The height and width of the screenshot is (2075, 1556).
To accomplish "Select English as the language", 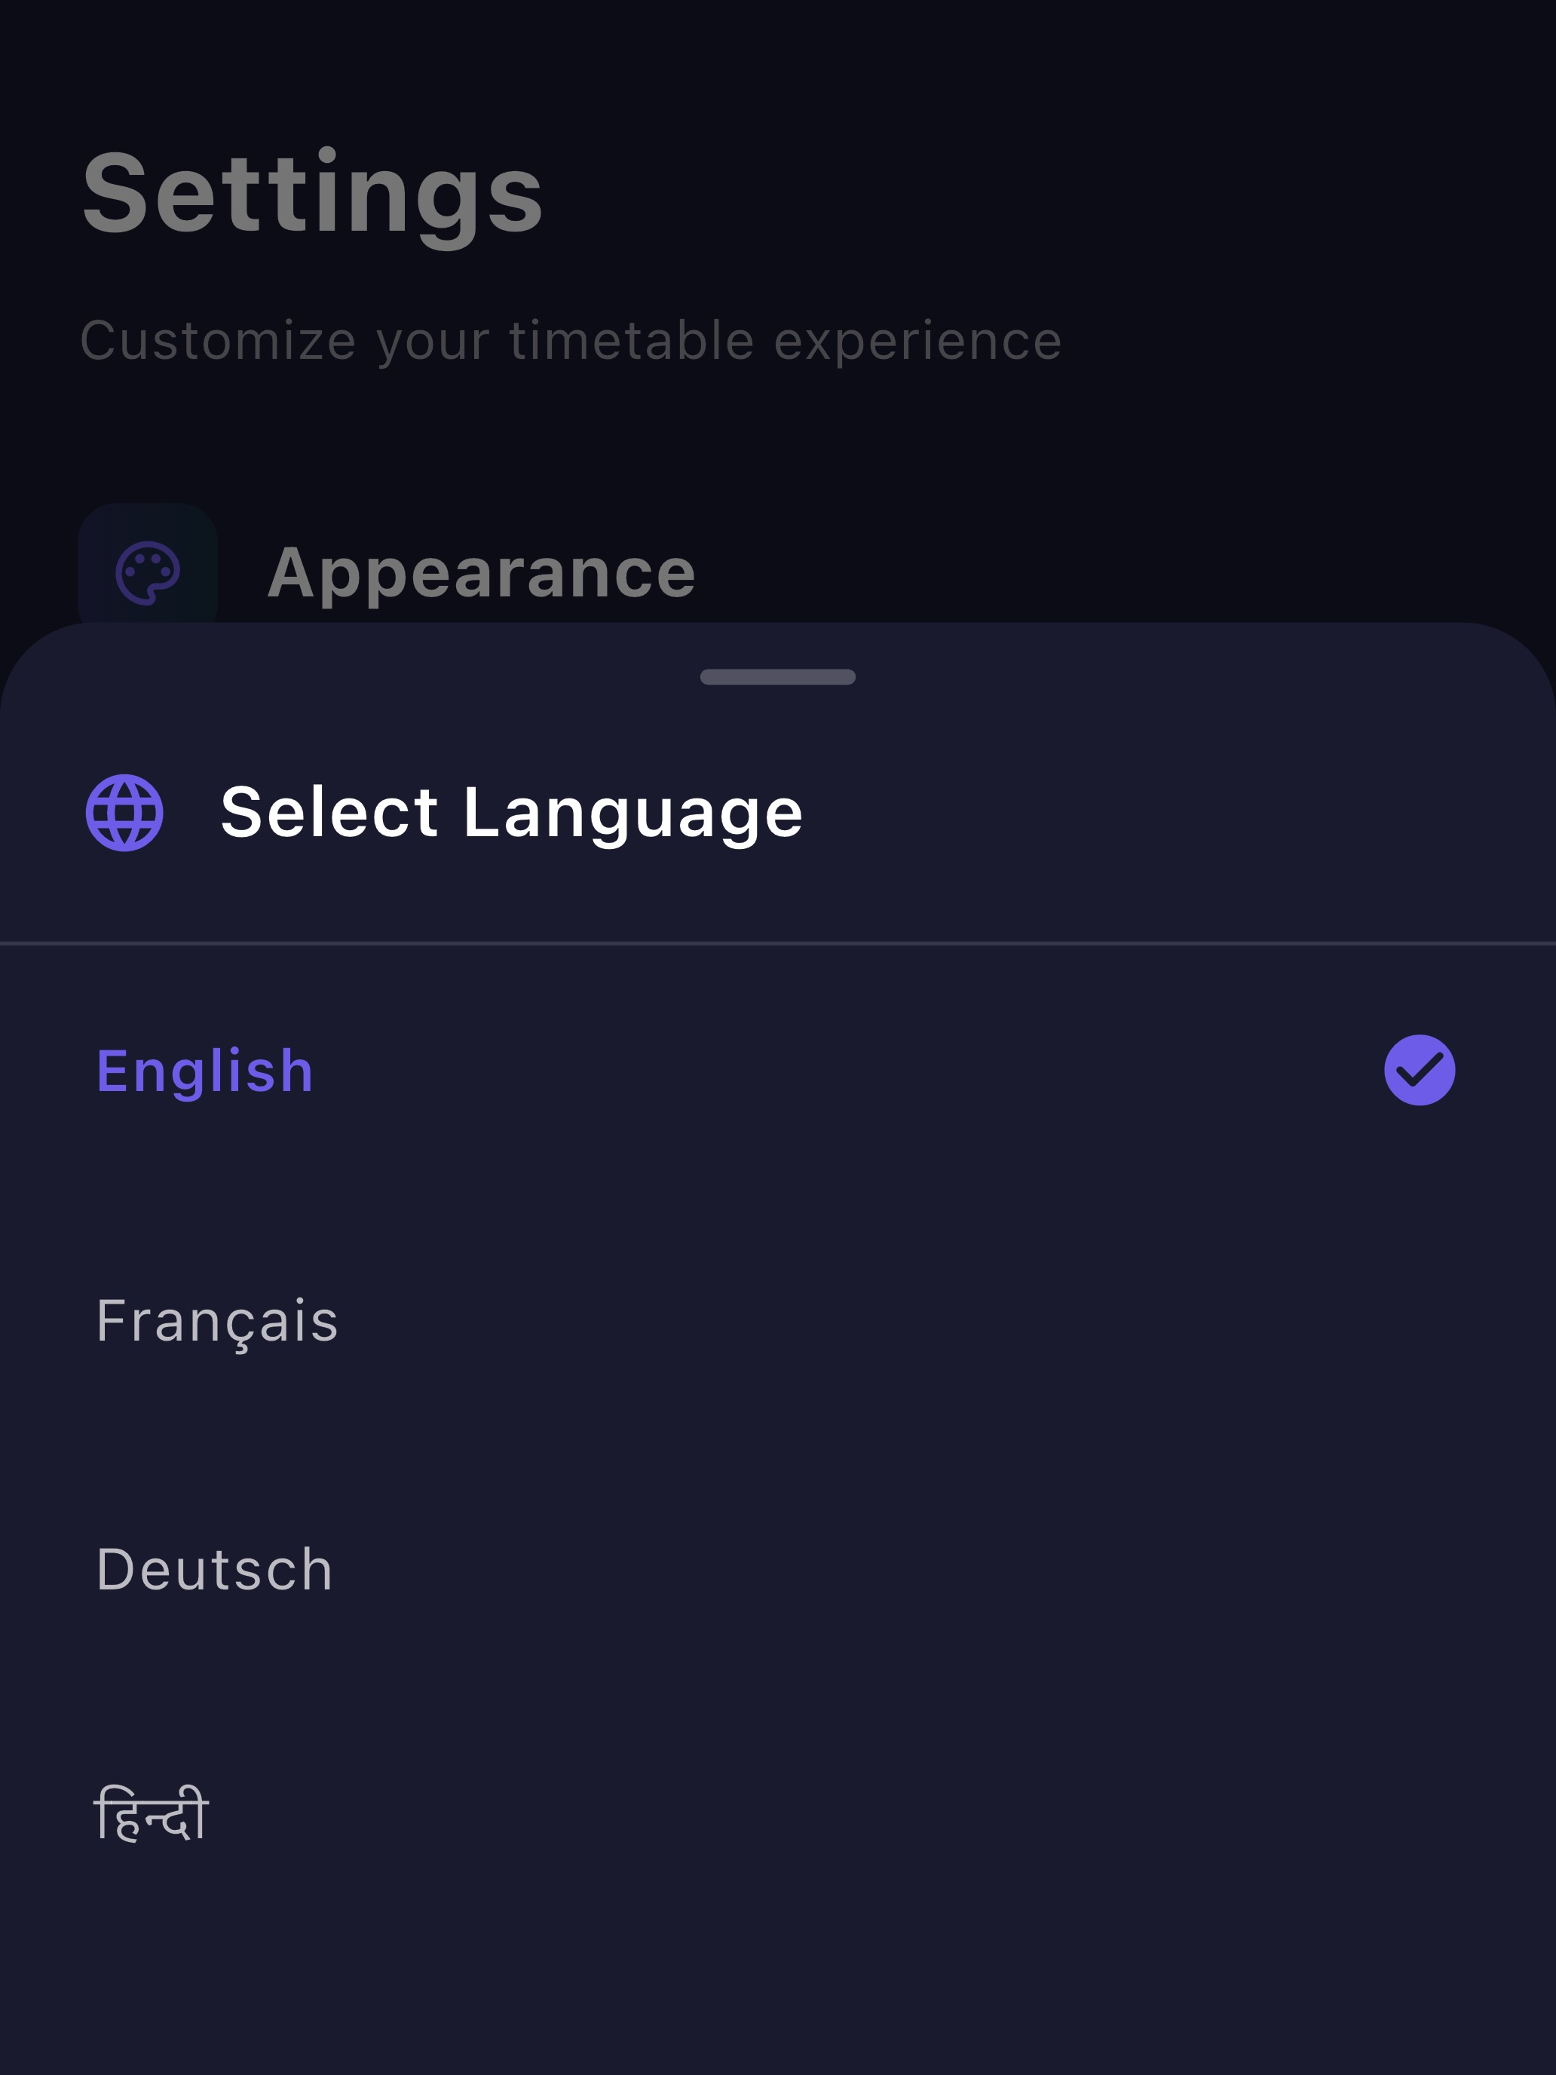I will [205, 1071].
